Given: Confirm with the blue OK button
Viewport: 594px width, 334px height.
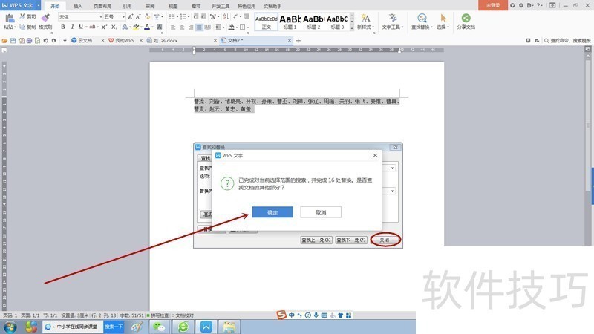Looking at the screenshot, I should point(272,212).
